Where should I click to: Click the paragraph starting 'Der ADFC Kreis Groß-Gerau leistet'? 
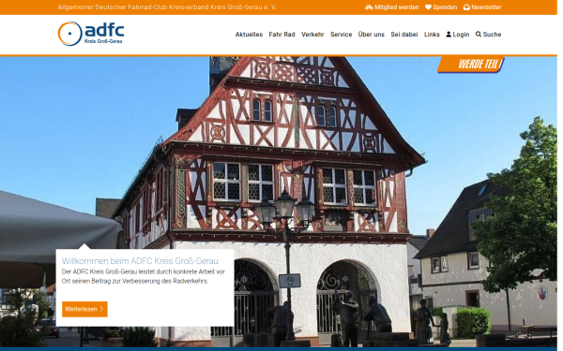pos(144,276)
